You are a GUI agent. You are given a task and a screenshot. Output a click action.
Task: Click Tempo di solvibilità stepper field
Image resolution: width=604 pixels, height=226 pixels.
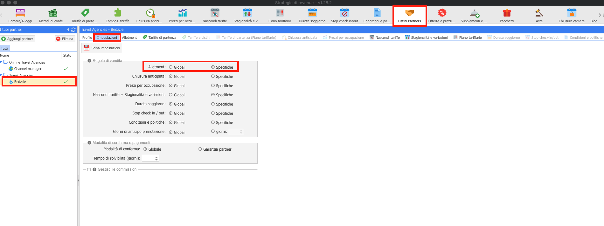149,158
